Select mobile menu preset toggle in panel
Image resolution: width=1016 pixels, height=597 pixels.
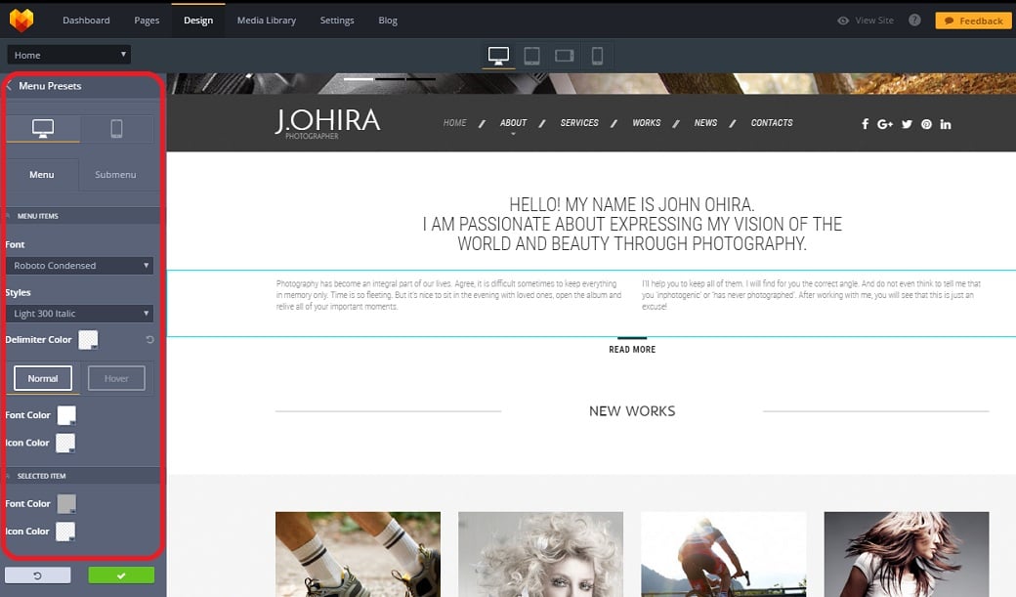(x=116, y=128)
